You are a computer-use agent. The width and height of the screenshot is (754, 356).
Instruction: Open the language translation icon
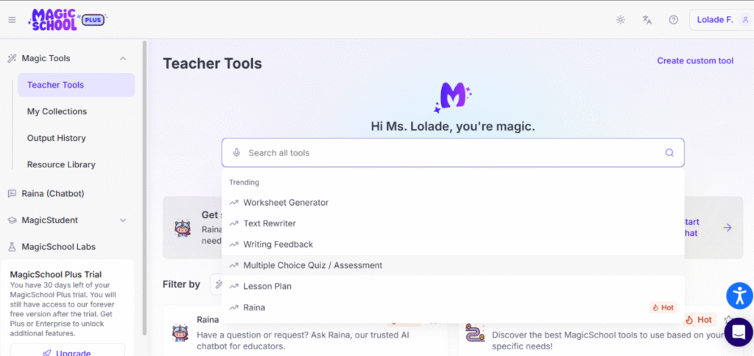click(x=647, y=20)
